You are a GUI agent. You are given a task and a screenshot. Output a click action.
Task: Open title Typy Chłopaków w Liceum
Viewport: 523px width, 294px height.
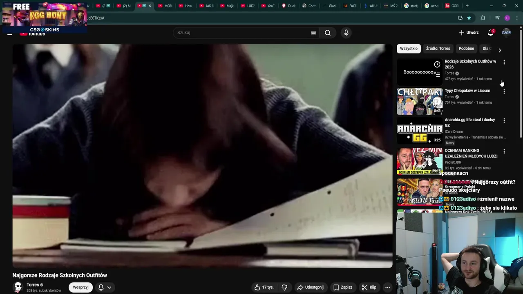[467, 91]
